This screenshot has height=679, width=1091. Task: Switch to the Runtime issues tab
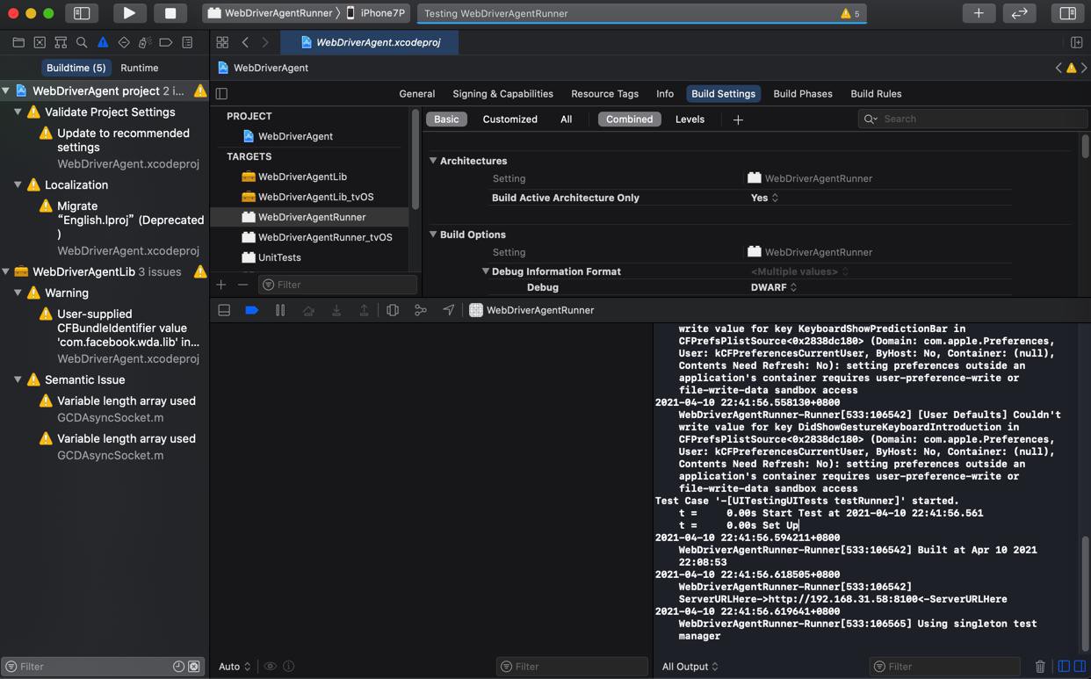pyautogui.click(x=140, y=68)
